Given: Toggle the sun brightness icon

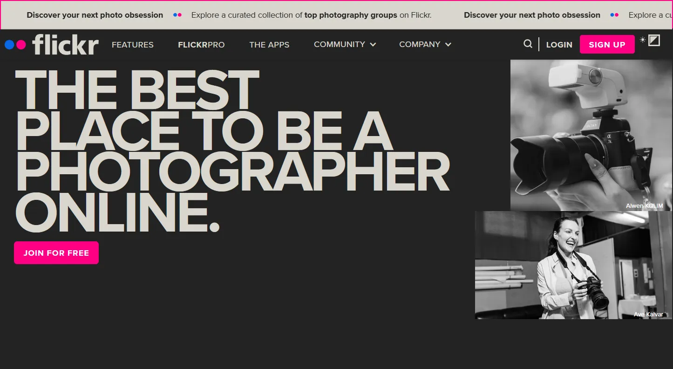Looking at the screenshot, I should (x=643, y=40).
